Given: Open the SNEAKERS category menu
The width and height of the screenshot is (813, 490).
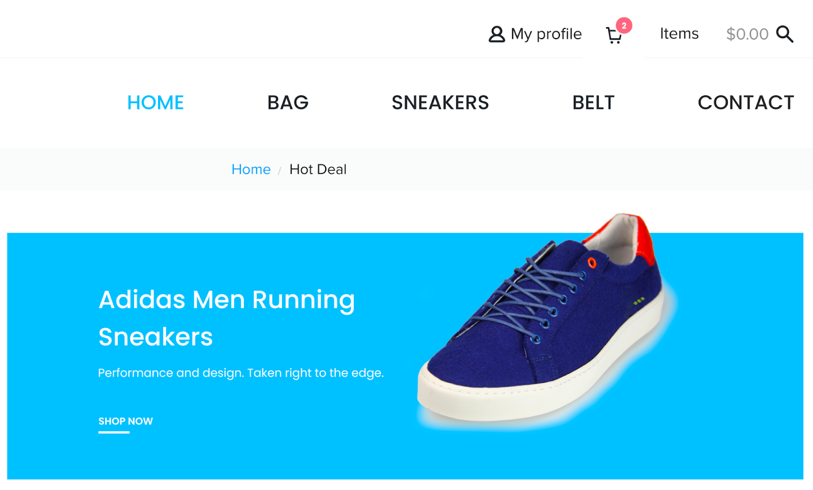Looking at the screenshot, I should 440,103.
